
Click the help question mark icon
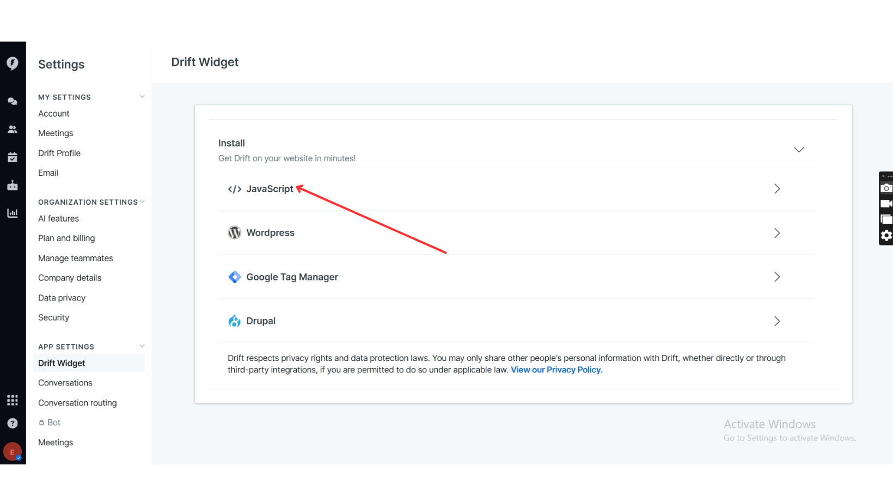(13, 423)
